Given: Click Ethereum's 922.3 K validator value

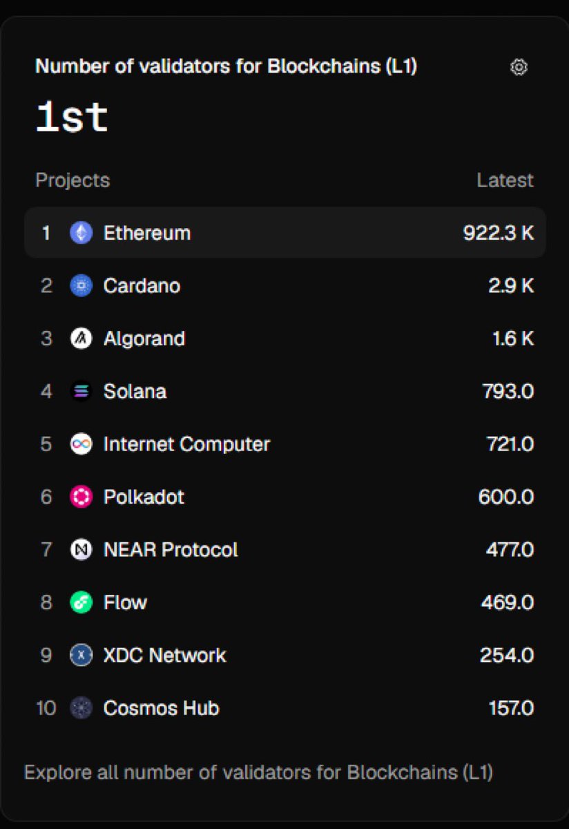Looking at the screenshot, I should click(x=498, y=233).
